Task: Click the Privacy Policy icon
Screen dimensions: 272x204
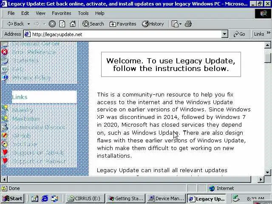Action: click(x=5, y=77)
